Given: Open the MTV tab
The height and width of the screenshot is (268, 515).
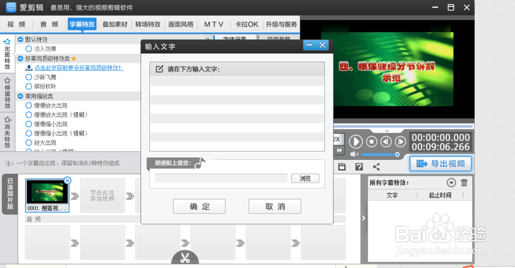Looking at the screenshot, I should (214, 24).
